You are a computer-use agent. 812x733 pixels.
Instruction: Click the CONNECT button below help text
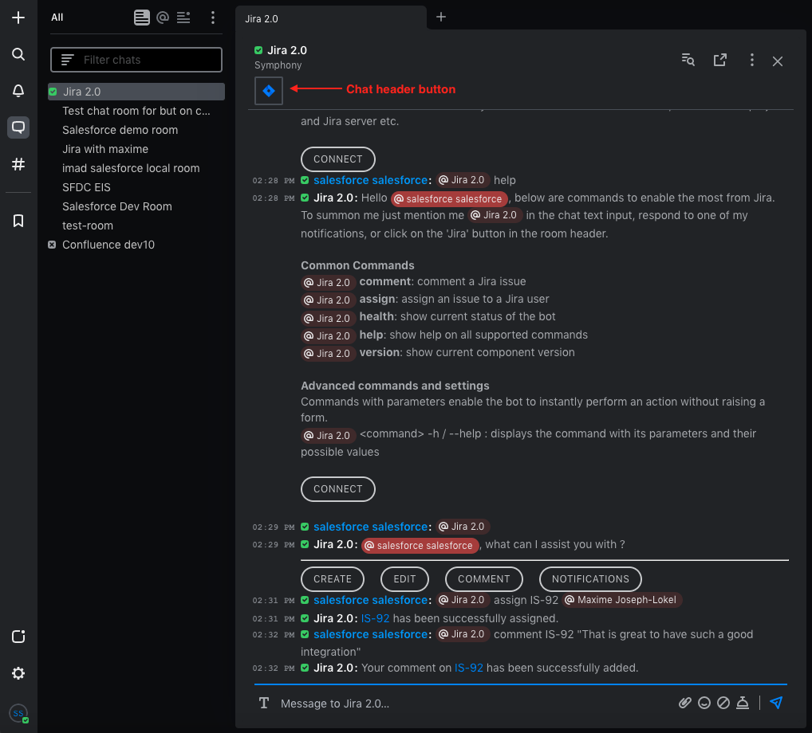337,489
